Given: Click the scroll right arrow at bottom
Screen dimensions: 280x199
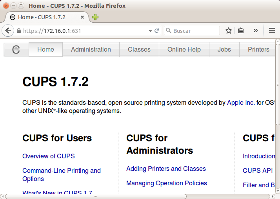Looking at the screenshot, I should 273,197.
